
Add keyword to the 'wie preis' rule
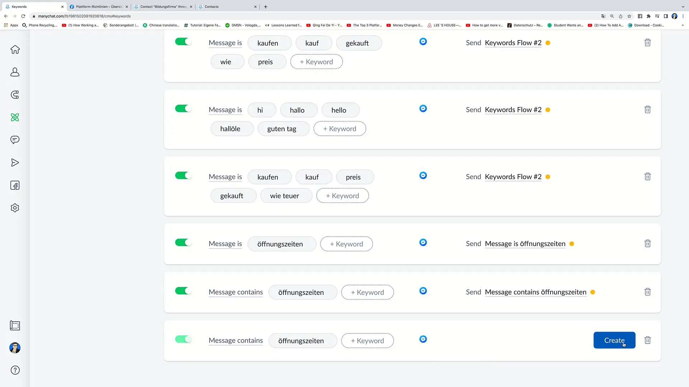[x=317, y=62]
